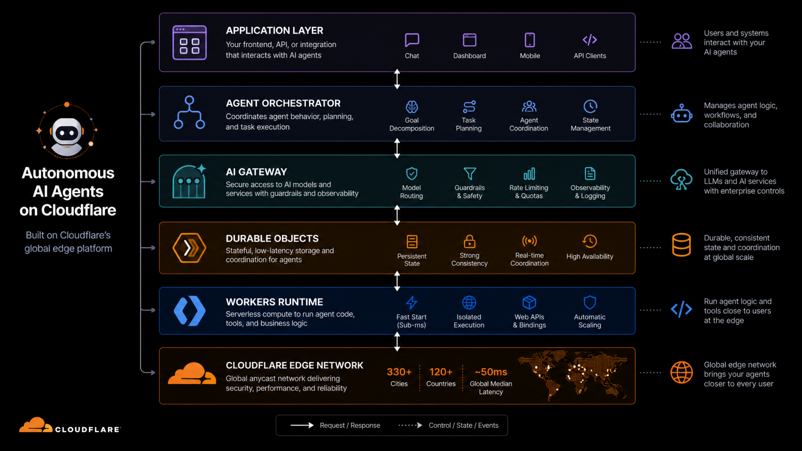Click the Workers Runtime blue chevrons icon
Screen dimensions: 802x451
click(190, 311)
